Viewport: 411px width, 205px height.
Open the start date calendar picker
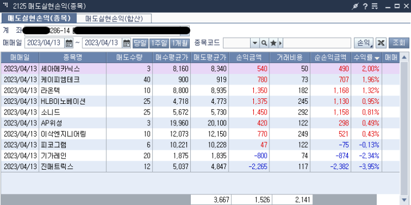[69, 43]
